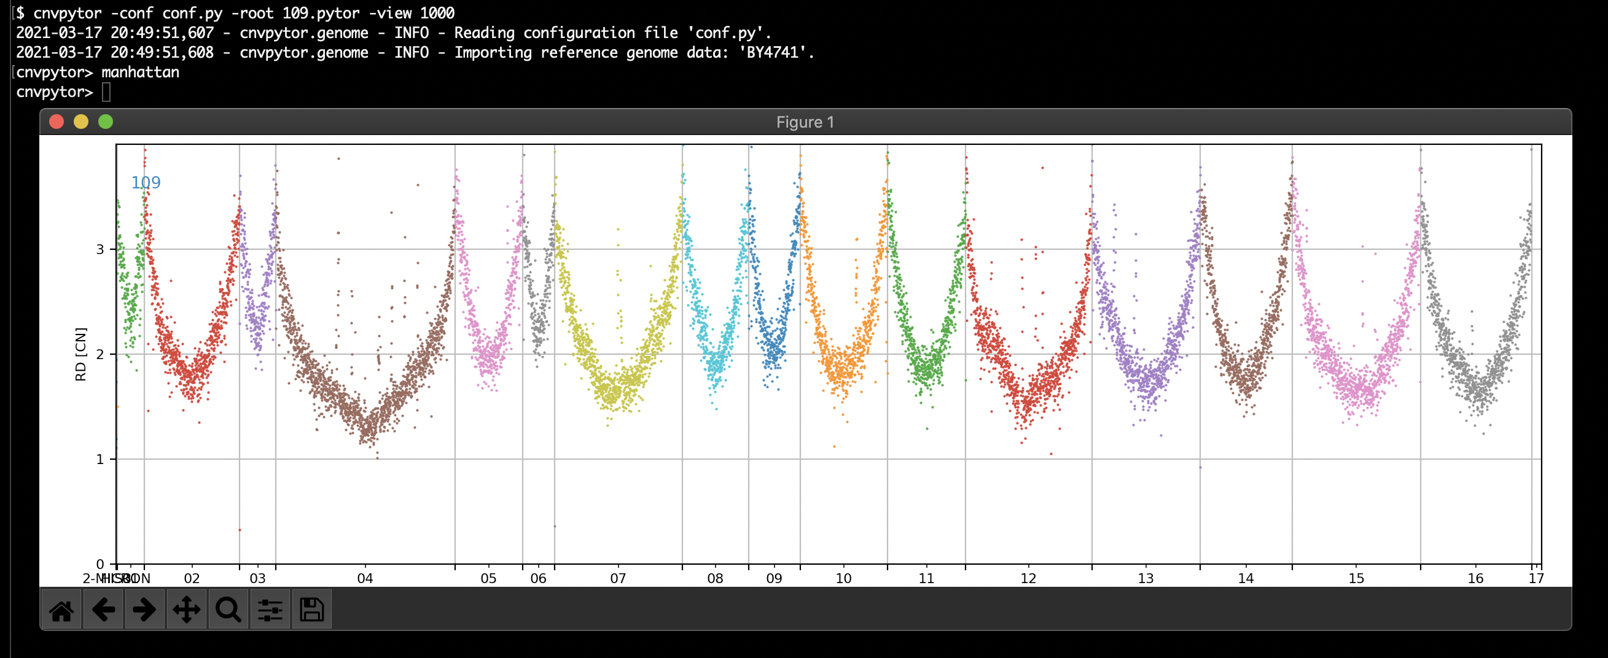Click the green zoom traffic-light button
This screenshot has width=1608, height=658.
click(x=106, y=122)
